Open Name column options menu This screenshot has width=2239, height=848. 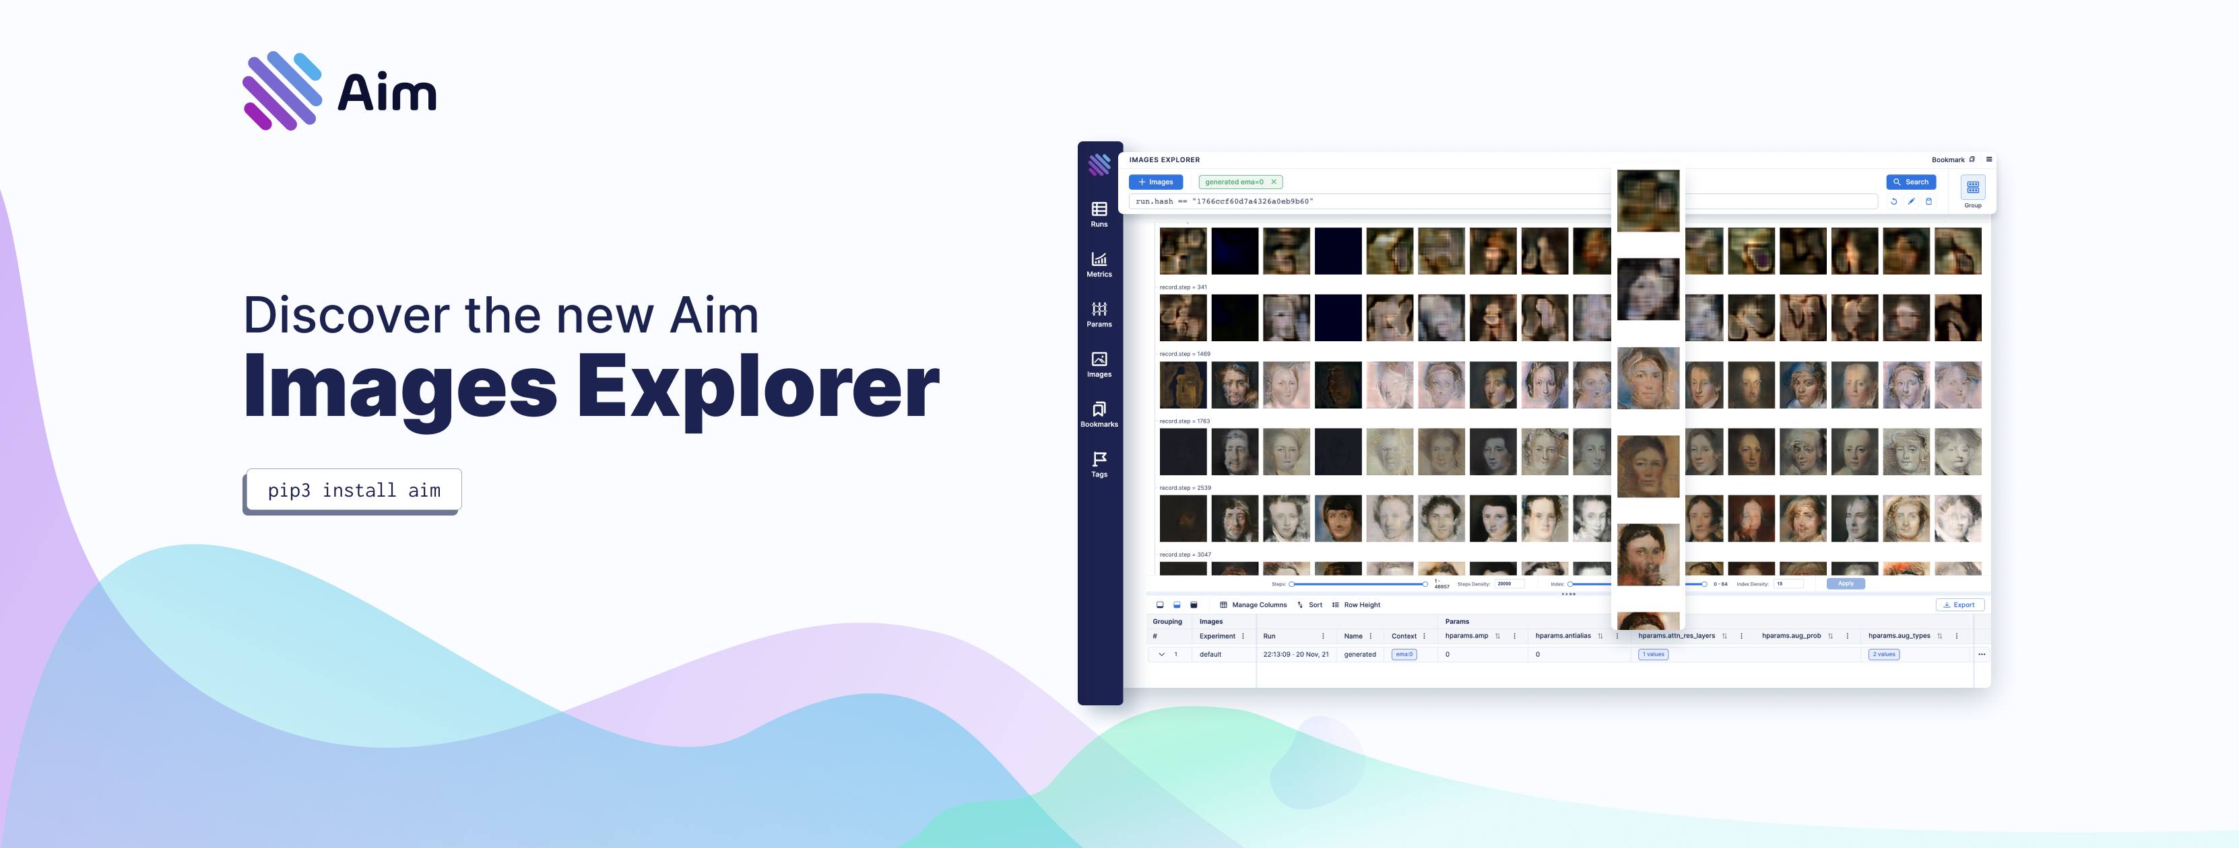1371,636
